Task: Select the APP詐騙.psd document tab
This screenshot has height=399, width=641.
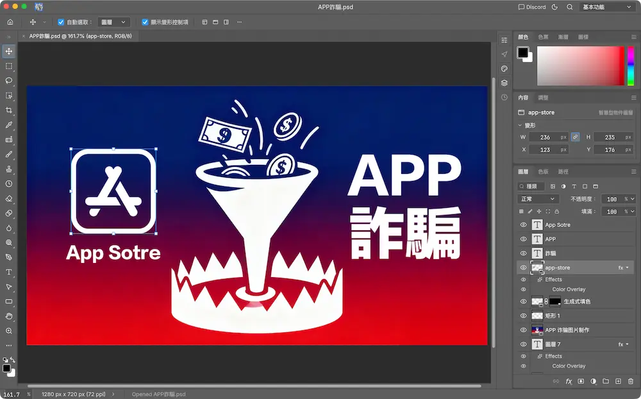Action: [80, 36]
